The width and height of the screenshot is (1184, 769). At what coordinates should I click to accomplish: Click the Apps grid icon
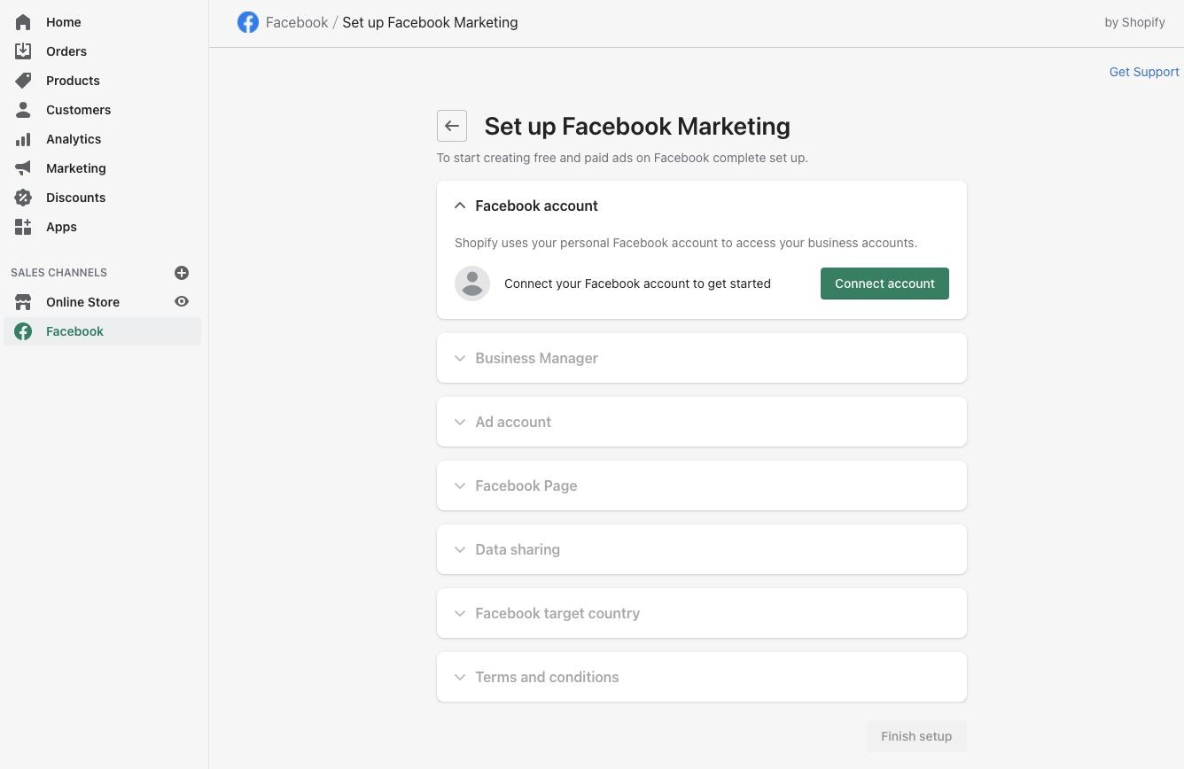(23, 227)
